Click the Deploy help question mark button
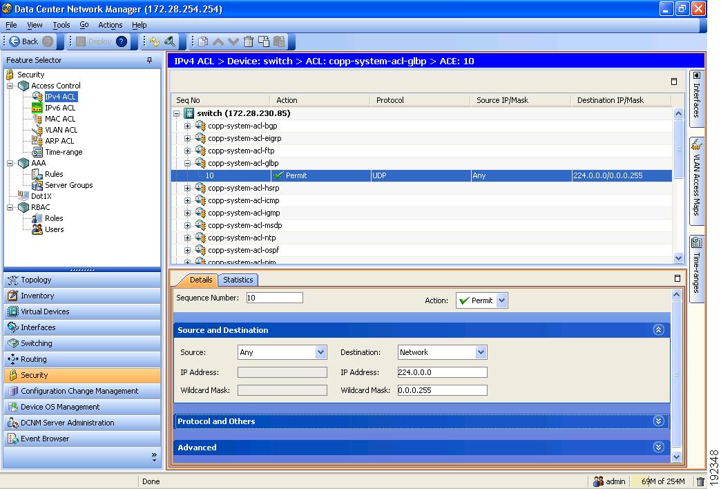This screenshot has height=489, width=721. 122,41
